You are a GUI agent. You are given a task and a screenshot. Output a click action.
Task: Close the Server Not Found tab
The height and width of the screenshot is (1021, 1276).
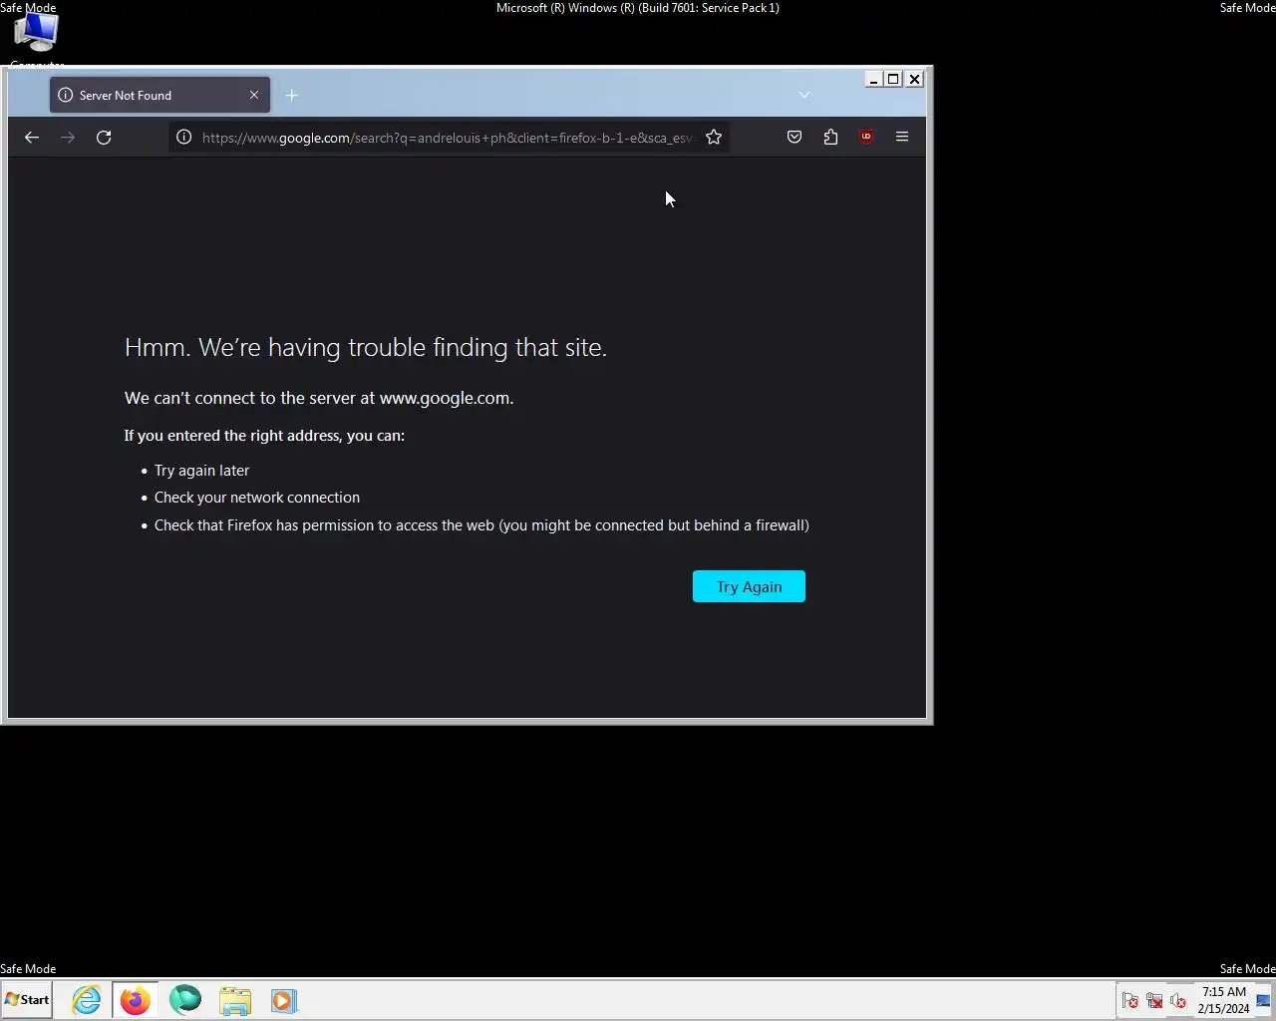pos(254,96)
